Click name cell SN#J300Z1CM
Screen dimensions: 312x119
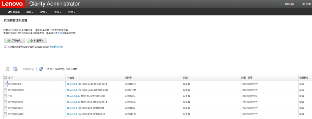point(37,90)
